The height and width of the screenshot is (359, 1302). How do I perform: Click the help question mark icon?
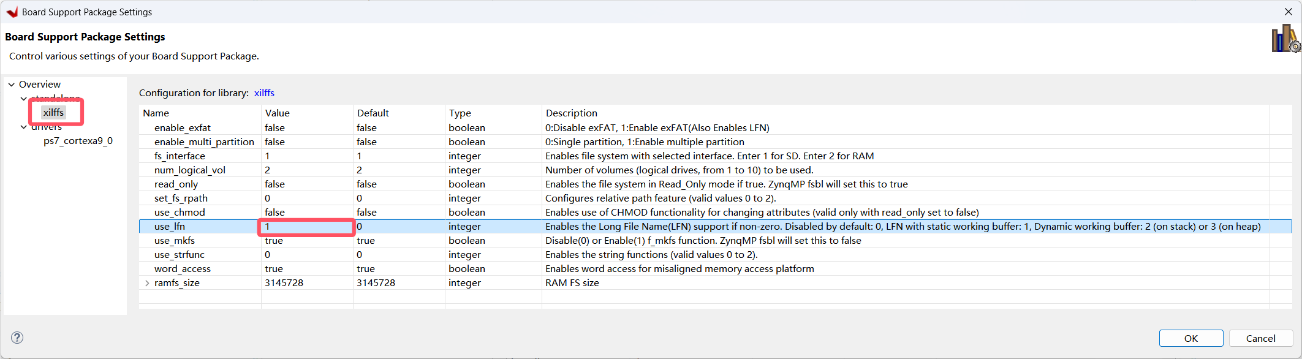pyautogui.click(x=17, y=338)
